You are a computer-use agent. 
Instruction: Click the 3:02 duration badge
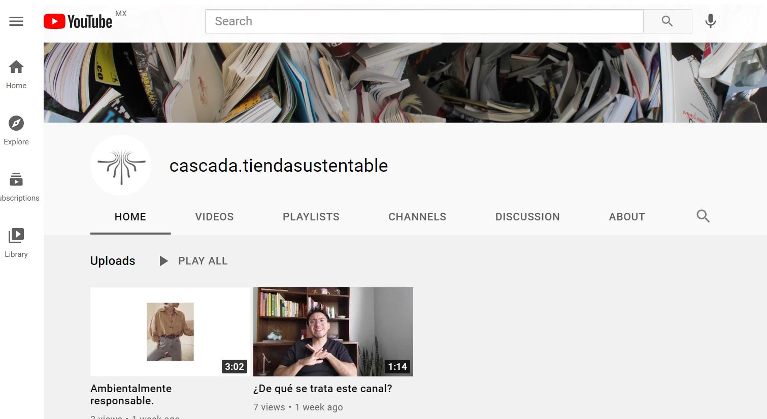[235, 367]
